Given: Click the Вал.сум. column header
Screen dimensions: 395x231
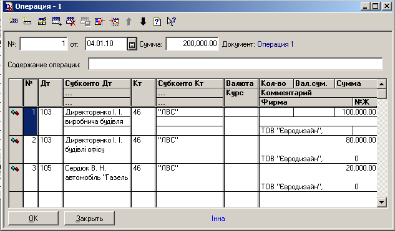Looking at the screenshot, I should point(314,83).
